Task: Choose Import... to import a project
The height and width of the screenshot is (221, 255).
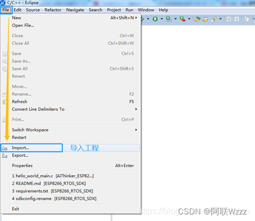Action: [70, 148]
